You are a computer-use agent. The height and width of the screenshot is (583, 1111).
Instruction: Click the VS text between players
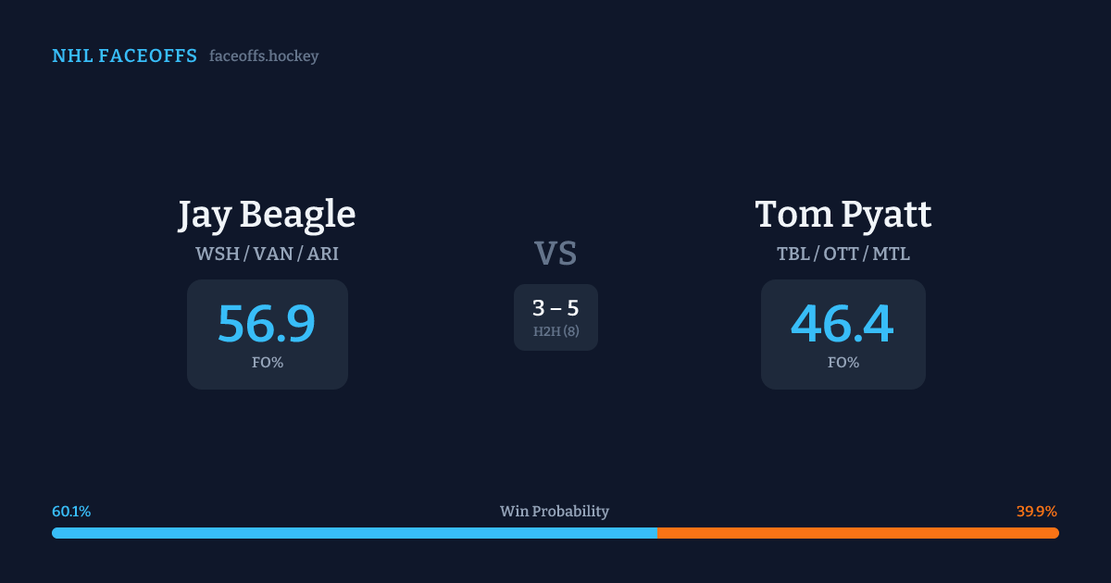click(x=555, y=254)
